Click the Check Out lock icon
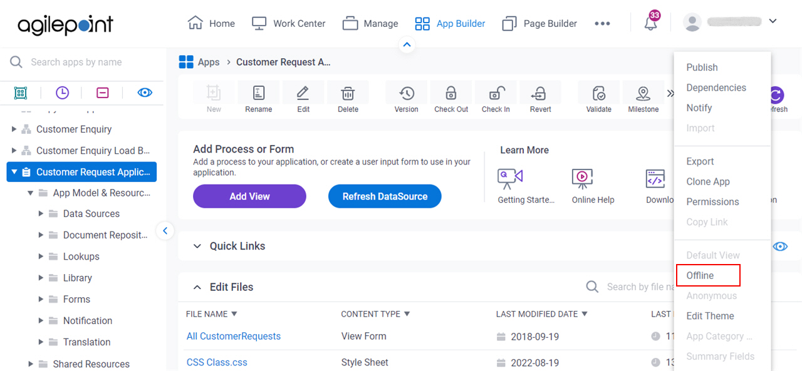Screen dimensions: 802x371 point(451,94)
